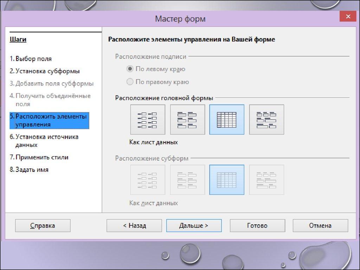This screenshot has width=360, height=270.
Task: Click the 'Справка' help button
Action: tap(43, 226)
